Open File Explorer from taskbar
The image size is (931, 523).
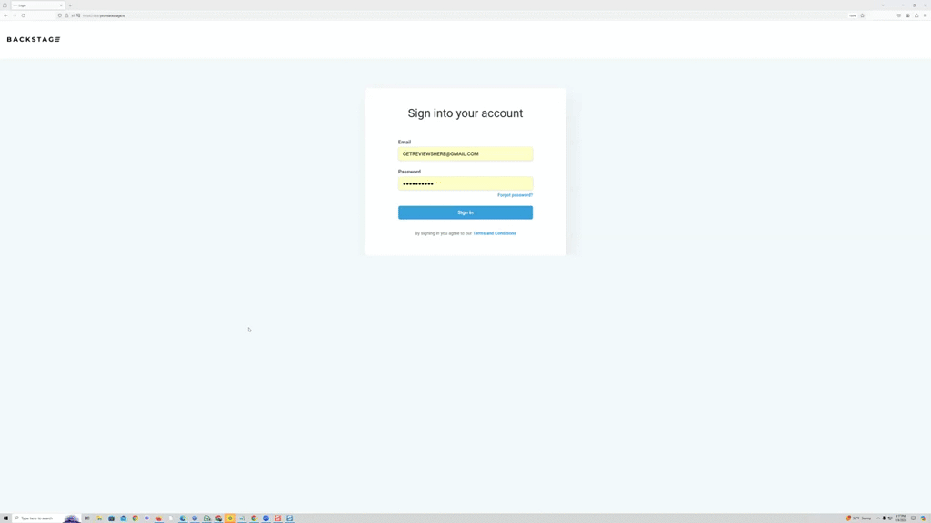[99, 518]
